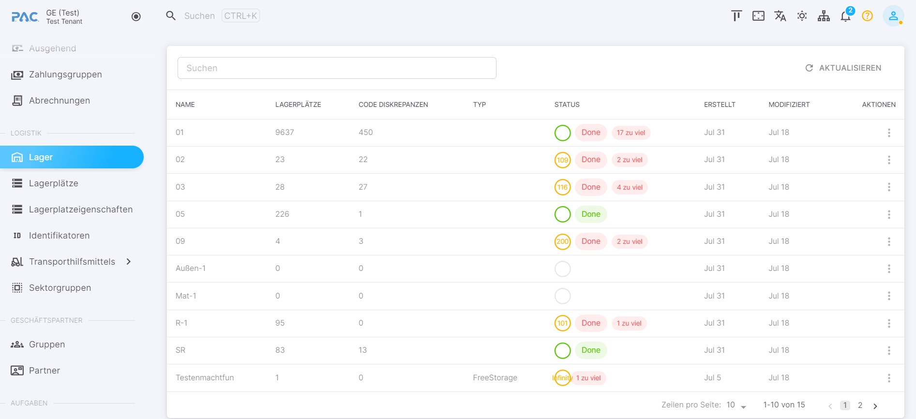This screenshot has width=916, height=419.
Task: Open rows per page dropdown showing 10
Action: pos(736,405)
